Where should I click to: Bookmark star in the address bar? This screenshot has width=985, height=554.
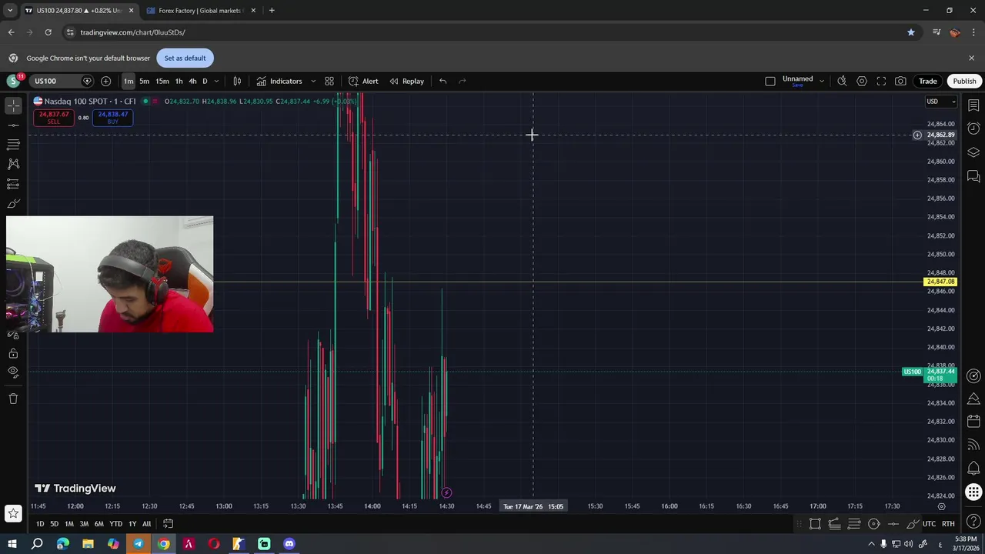click(x=911, y=32)
